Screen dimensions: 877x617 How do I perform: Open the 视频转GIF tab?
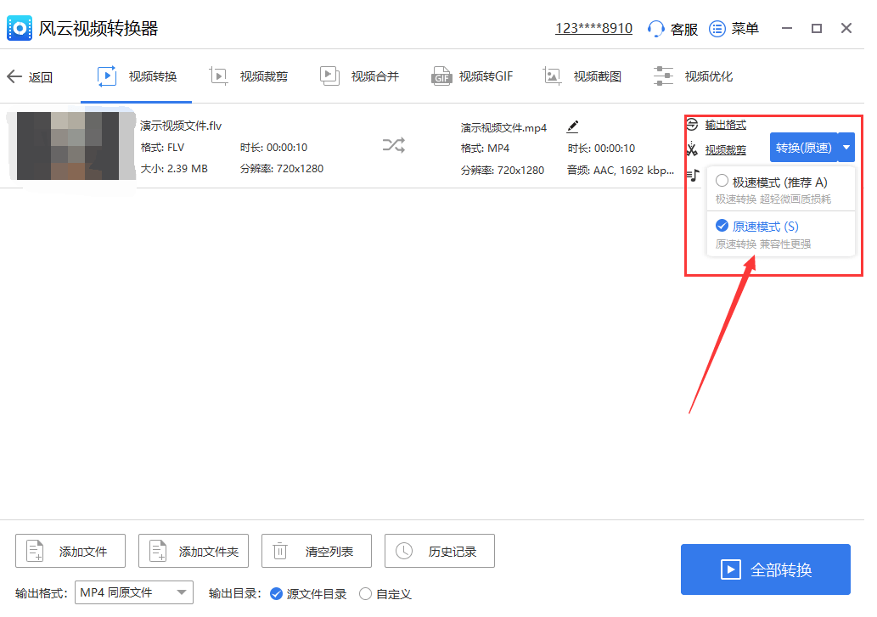(x=472, y=76)
